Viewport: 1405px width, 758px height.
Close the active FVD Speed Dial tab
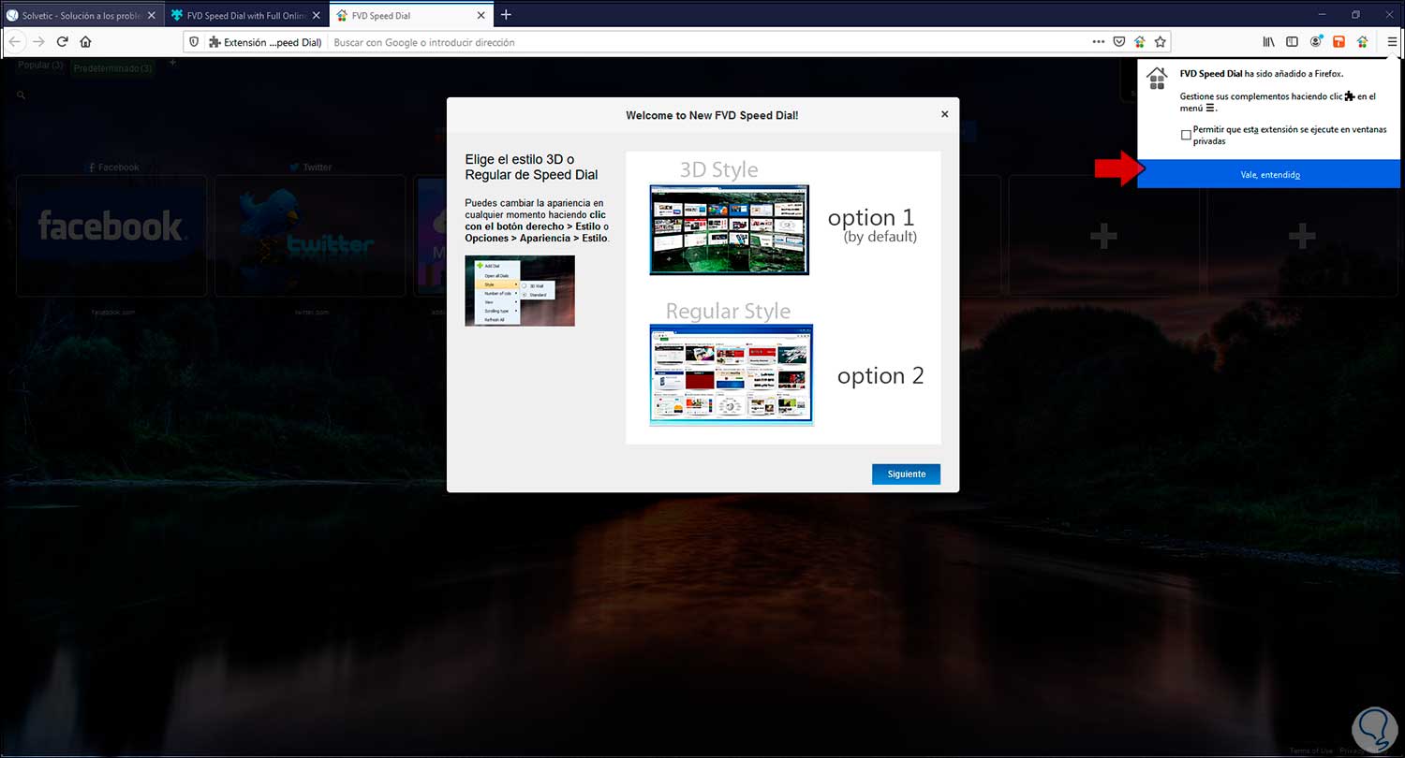480,16
